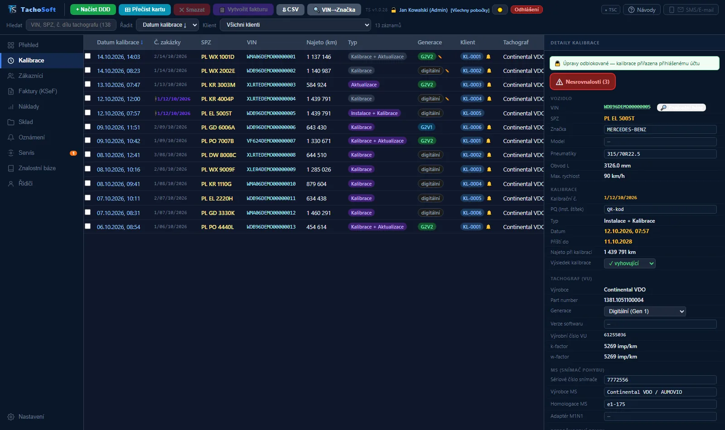Sort by Datum kalibrace column header

[120, 43]
